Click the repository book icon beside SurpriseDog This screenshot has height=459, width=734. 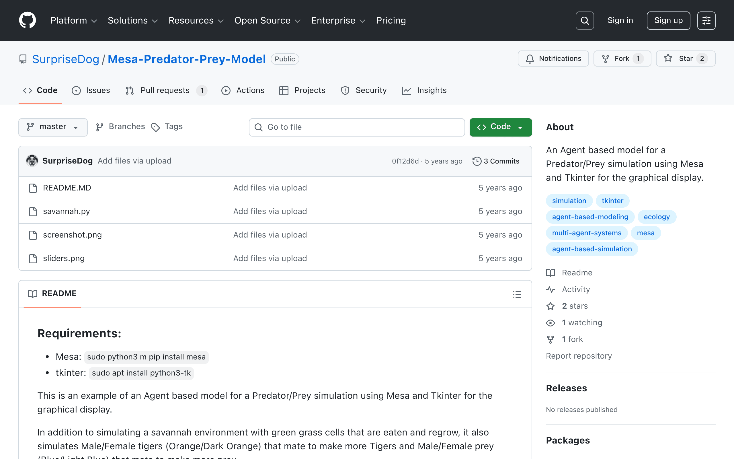point(23,59)
